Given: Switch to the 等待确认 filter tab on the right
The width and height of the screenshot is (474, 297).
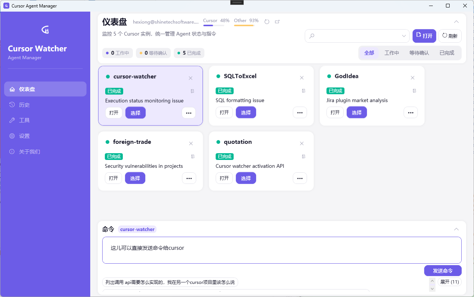Looking at the screenshot, I should click(419, 53).
